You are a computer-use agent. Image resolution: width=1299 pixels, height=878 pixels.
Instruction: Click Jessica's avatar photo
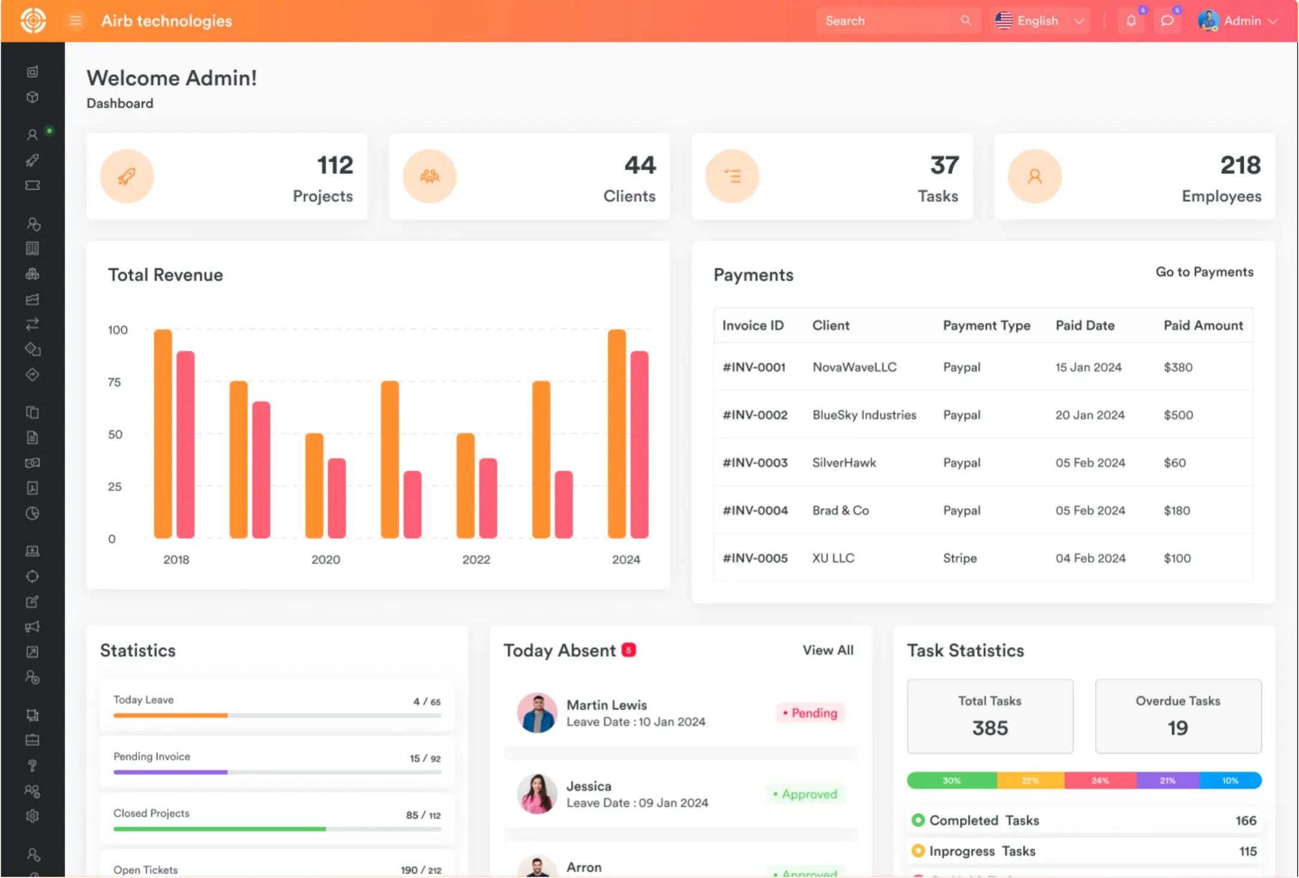(x=537, y=794)
